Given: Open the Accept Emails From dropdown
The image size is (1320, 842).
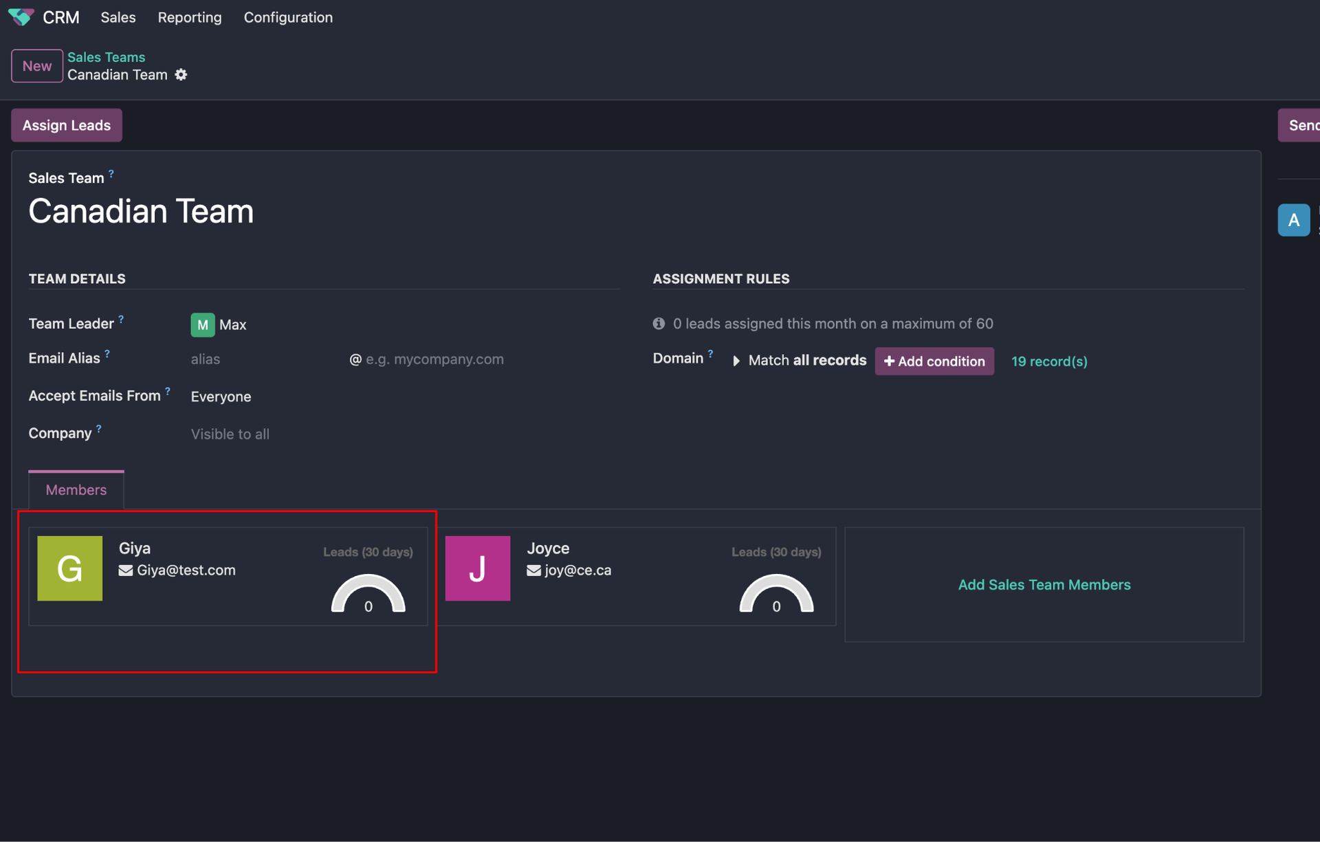Looking at the screenshot, I should coord(221,397).
